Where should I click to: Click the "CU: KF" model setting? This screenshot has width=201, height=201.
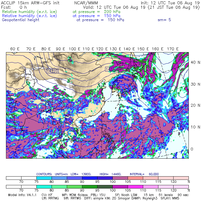click(x=47, y=195)
